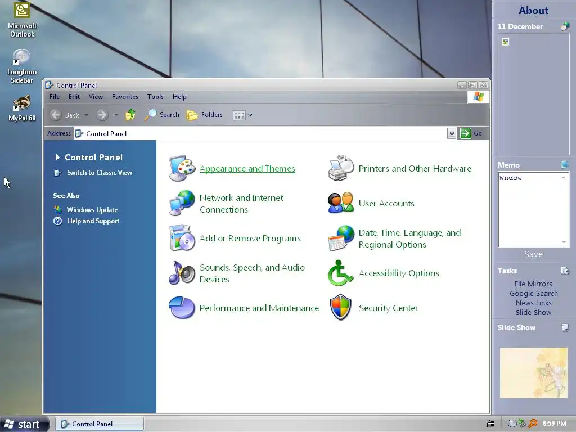Open Performance and Maintenance text link

click(x=259, y=308)
